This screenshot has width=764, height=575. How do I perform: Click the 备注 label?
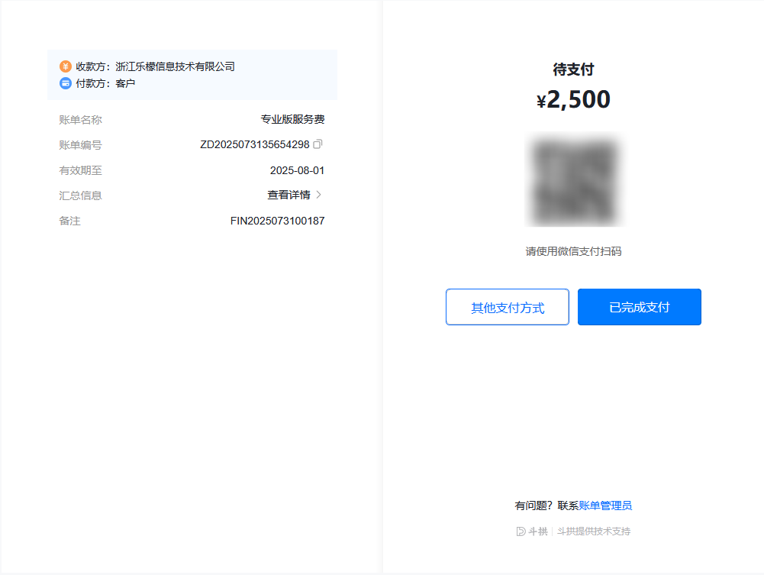tap(69, 221)
